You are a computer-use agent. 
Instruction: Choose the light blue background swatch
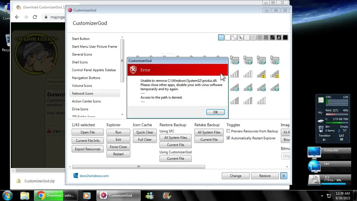[221, 37]
